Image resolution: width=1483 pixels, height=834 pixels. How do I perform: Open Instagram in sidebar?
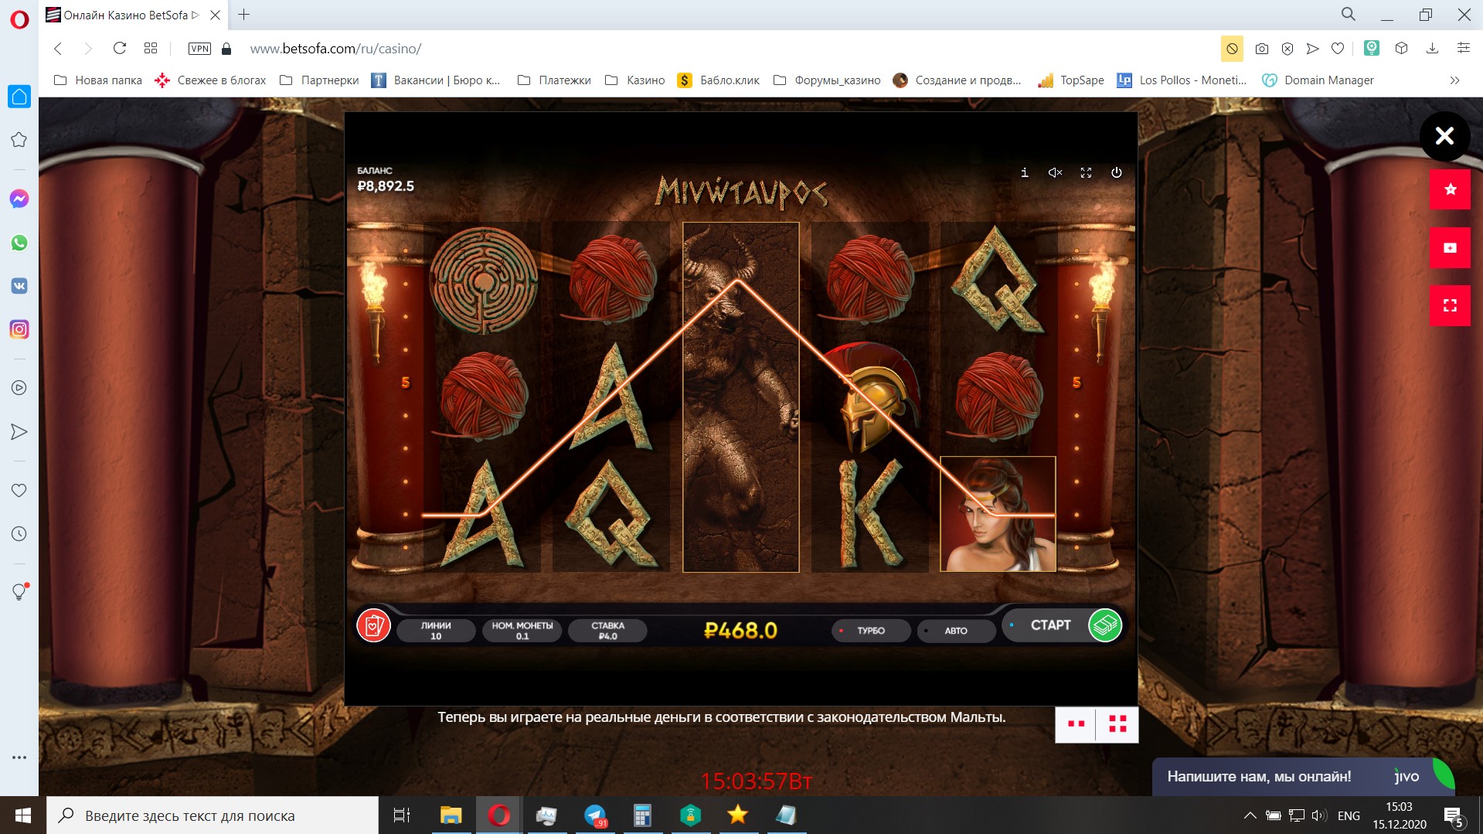click(x=19, y=330)
